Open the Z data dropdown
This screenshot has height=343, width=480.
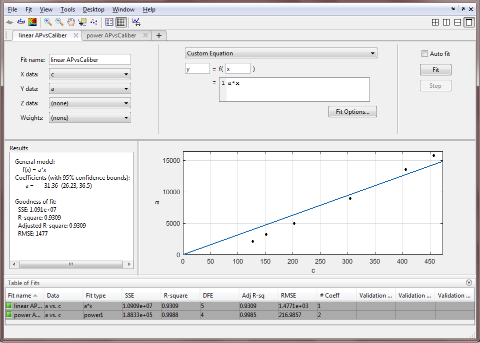[90, 103]
